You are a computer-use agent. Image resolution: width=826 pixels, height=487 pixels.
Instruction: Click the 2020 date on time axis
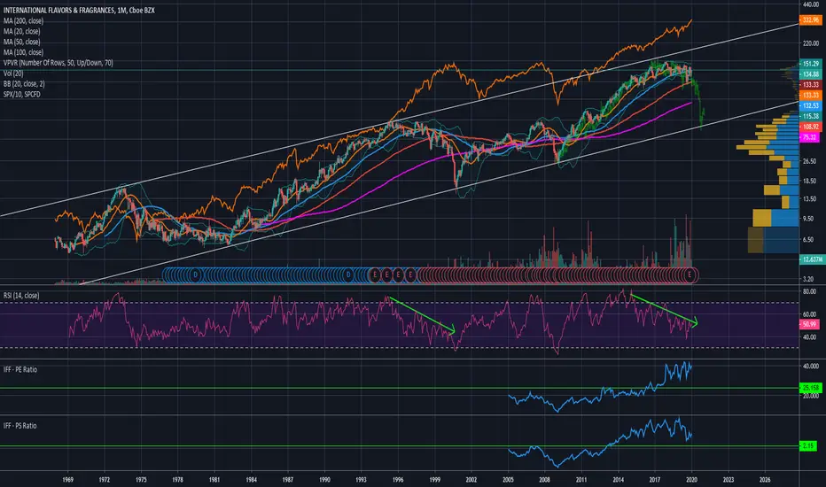coord(691,480)
